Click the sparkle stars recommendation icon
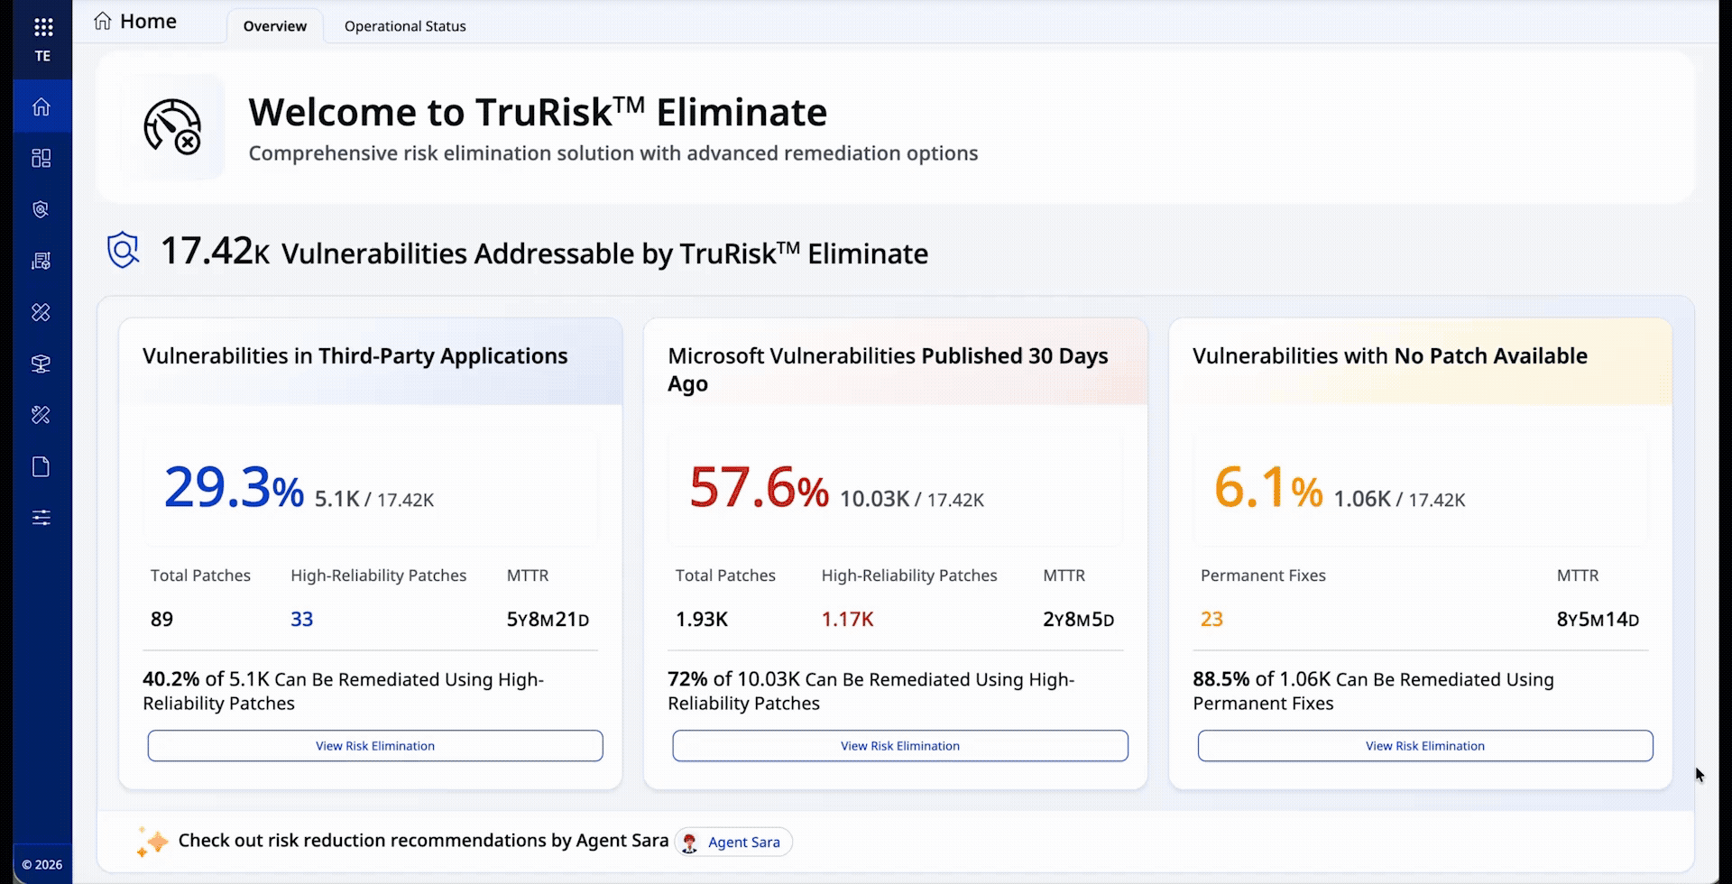 [x=152, y=841]
